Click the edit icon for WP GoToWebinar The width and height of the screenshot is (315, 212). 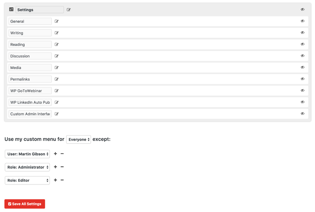click(x=57, y=91)
